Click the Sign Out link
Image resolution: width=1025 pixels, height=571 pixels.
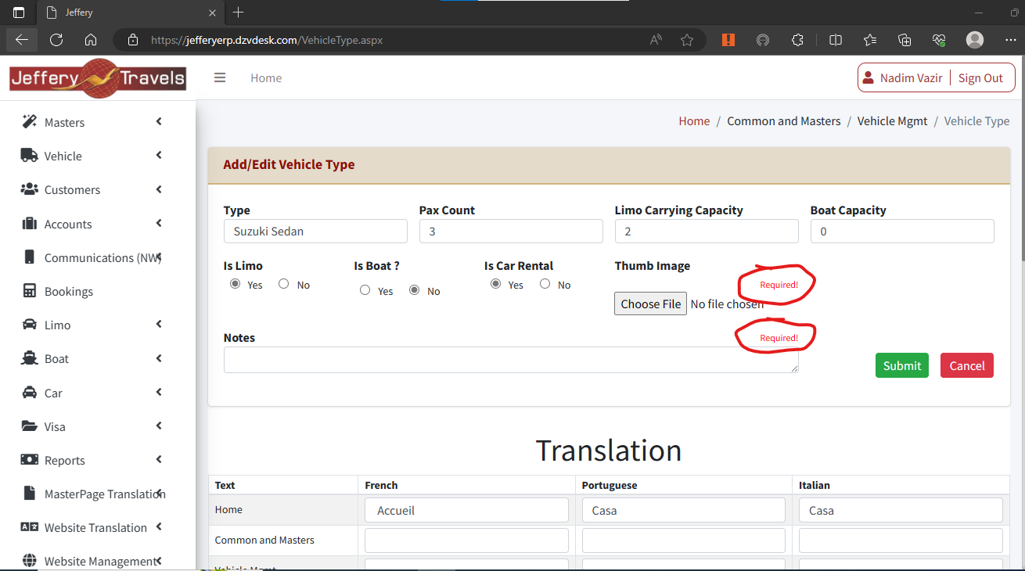[x=980, y=78]
